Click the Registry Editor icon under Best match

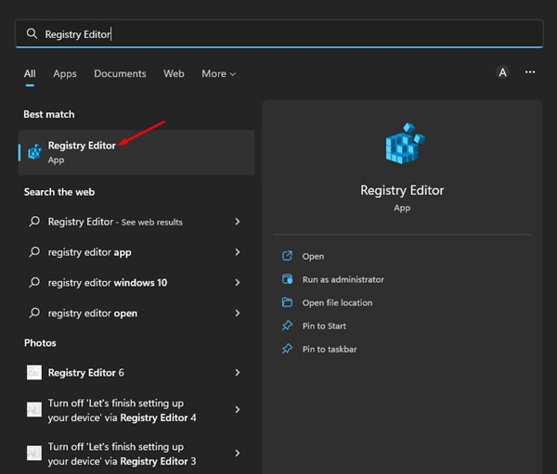point(34,151)
